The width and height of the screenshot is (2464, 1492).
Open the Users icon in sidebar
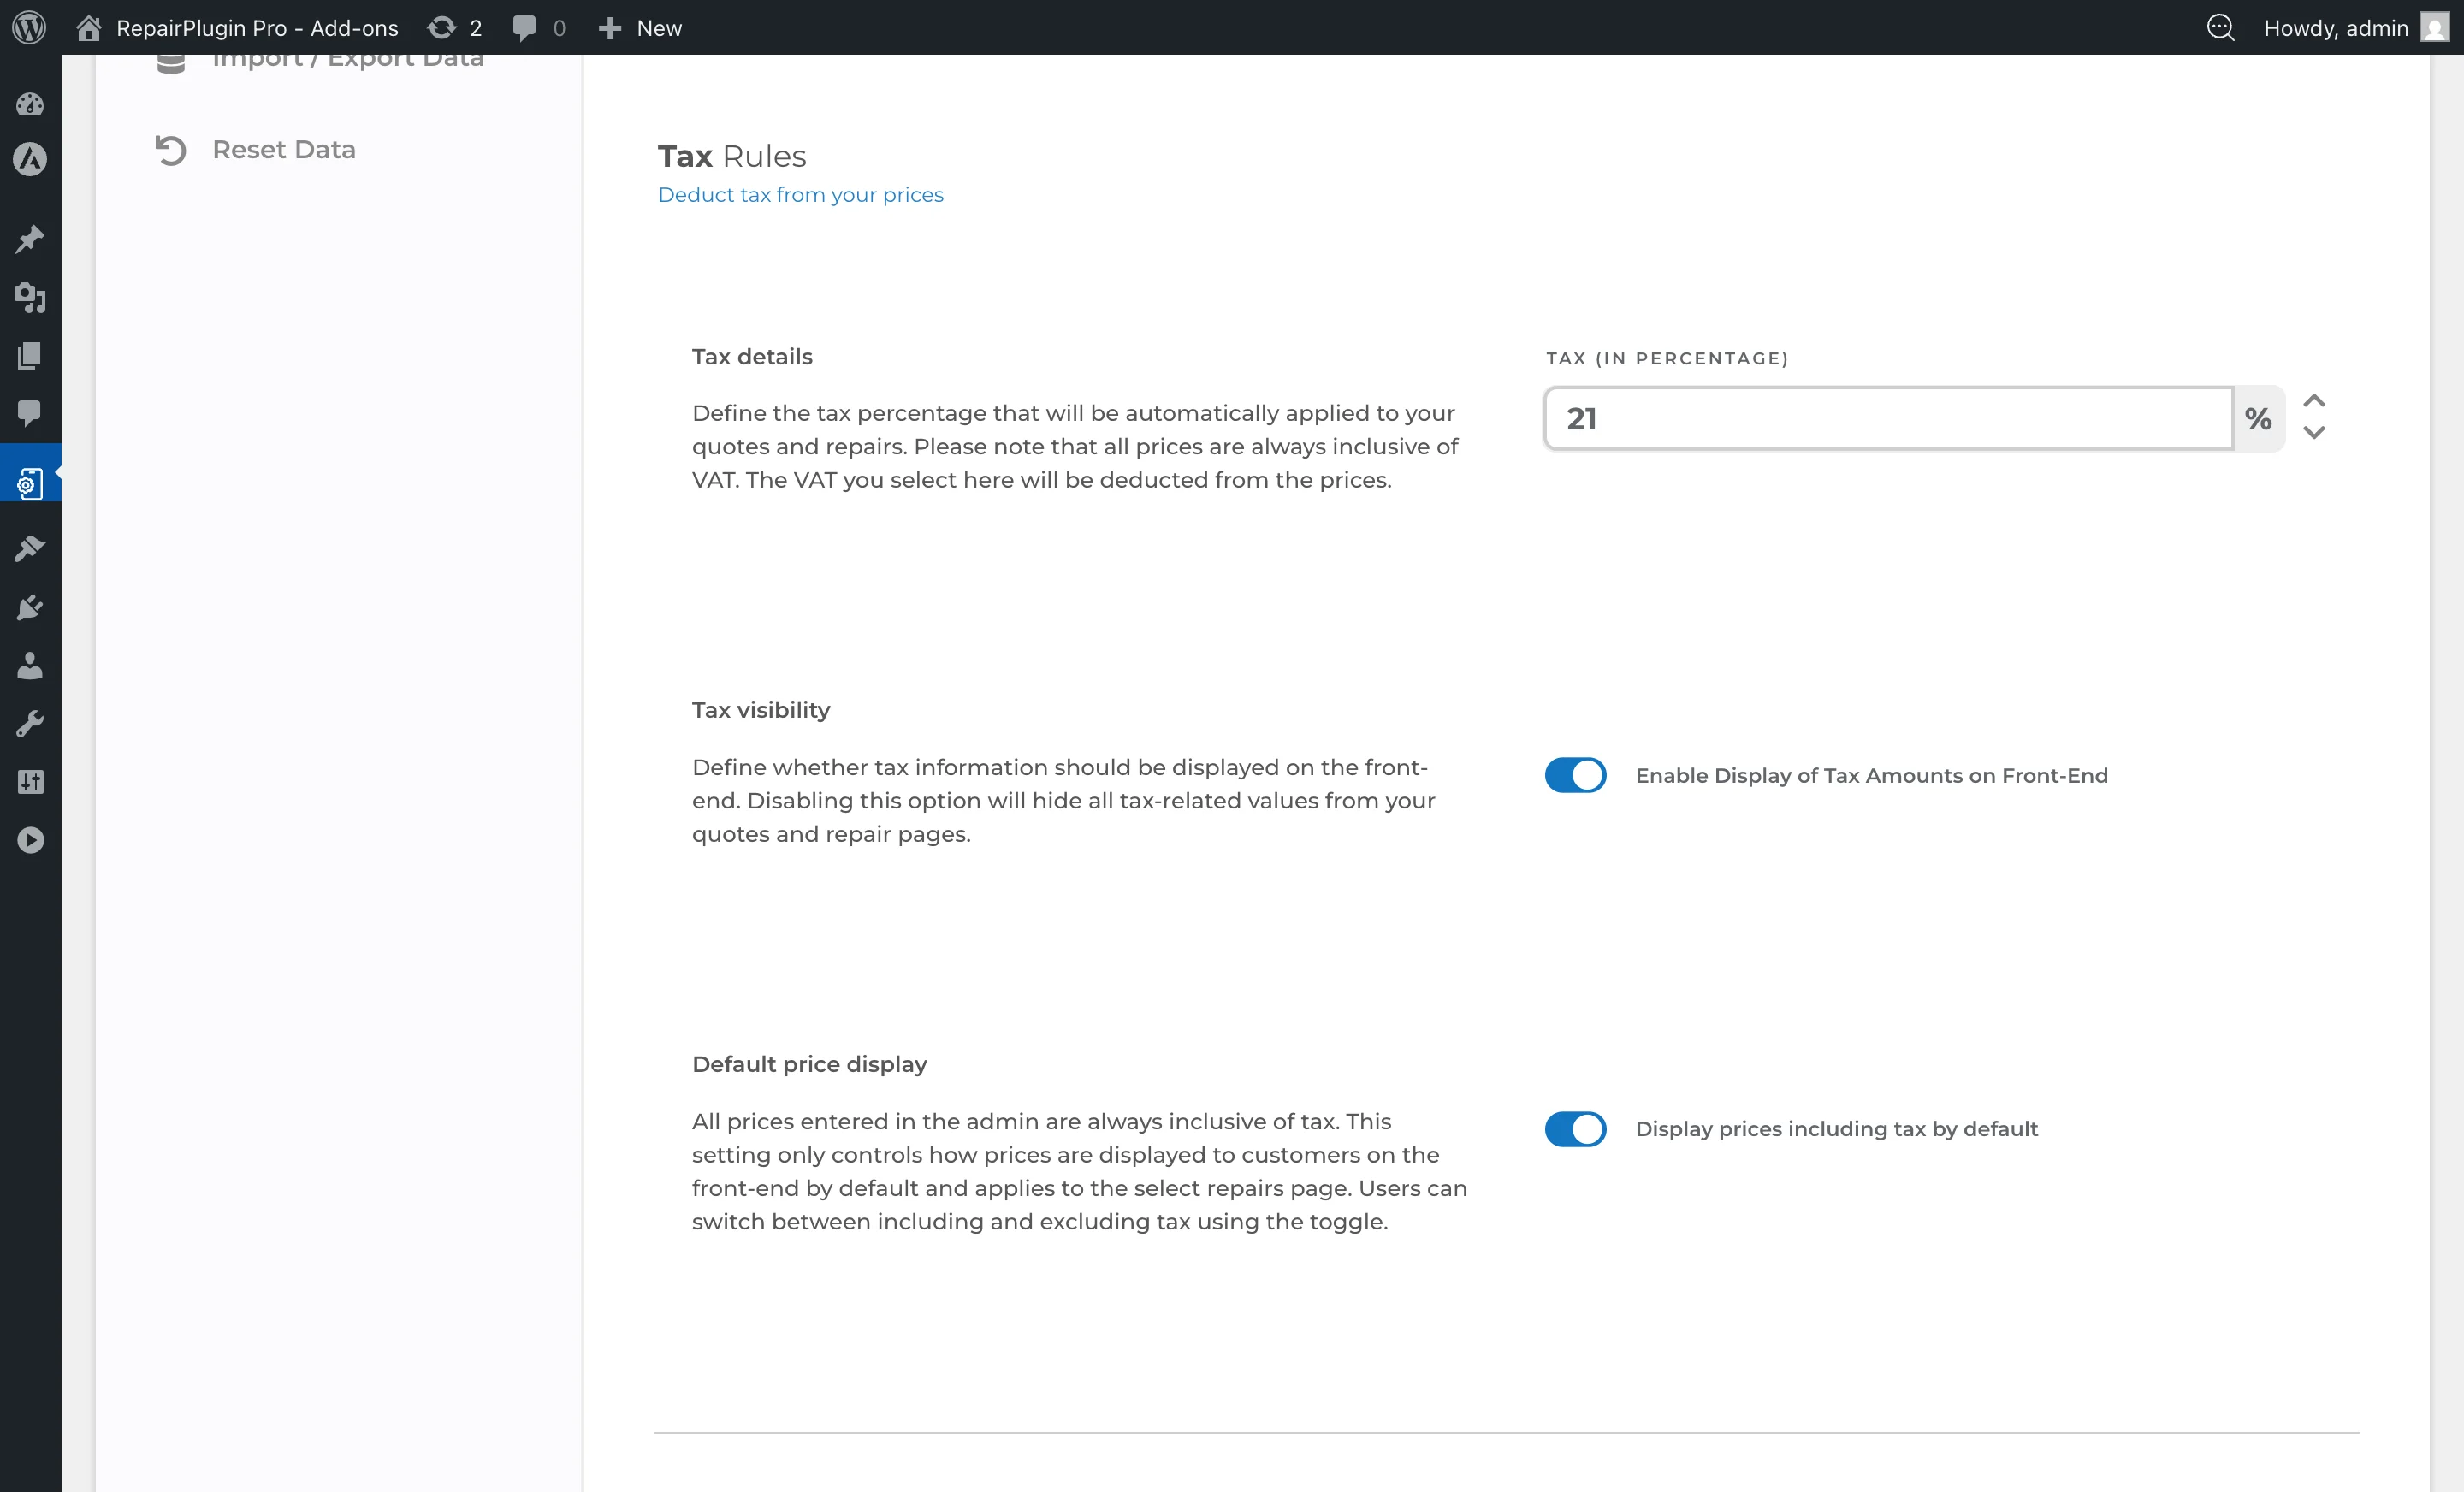pos(30,665)
